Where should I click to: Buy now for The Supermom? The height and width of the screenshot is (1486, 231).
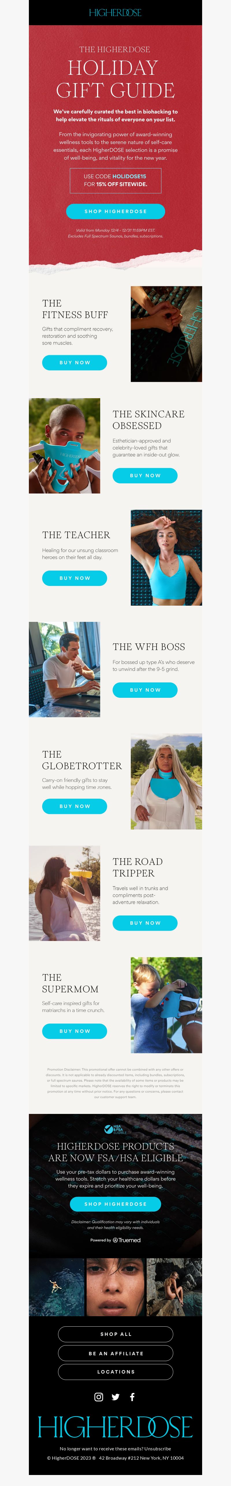[75, 1031]
